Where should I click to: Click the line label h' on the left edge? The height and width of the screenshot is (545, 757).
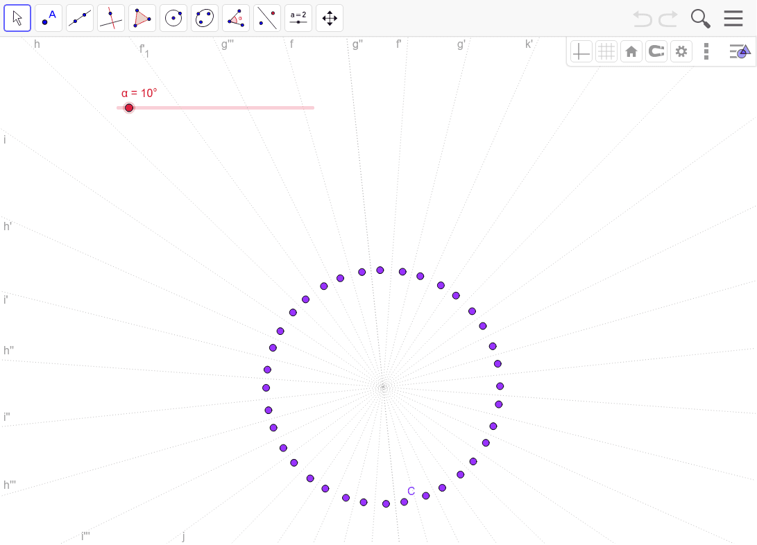tap(7, 226)
